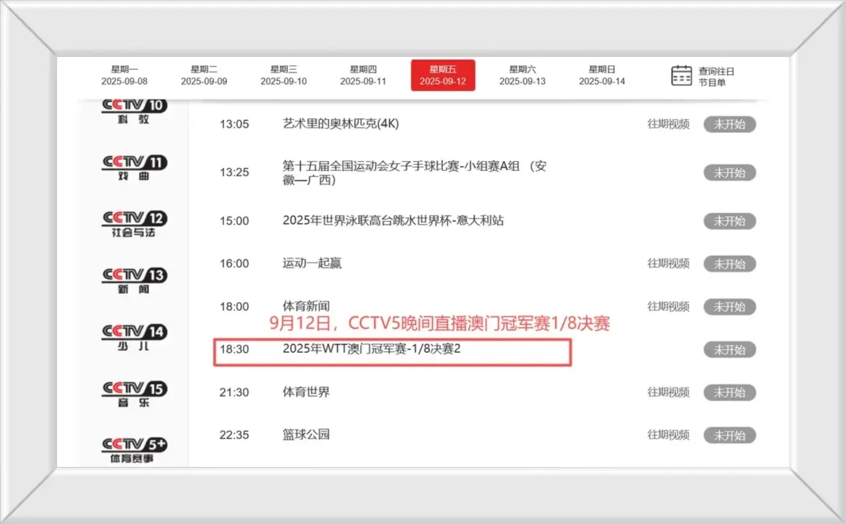Click 未开始 button for 15:00 diving World Cup

[x=729, y=221]
